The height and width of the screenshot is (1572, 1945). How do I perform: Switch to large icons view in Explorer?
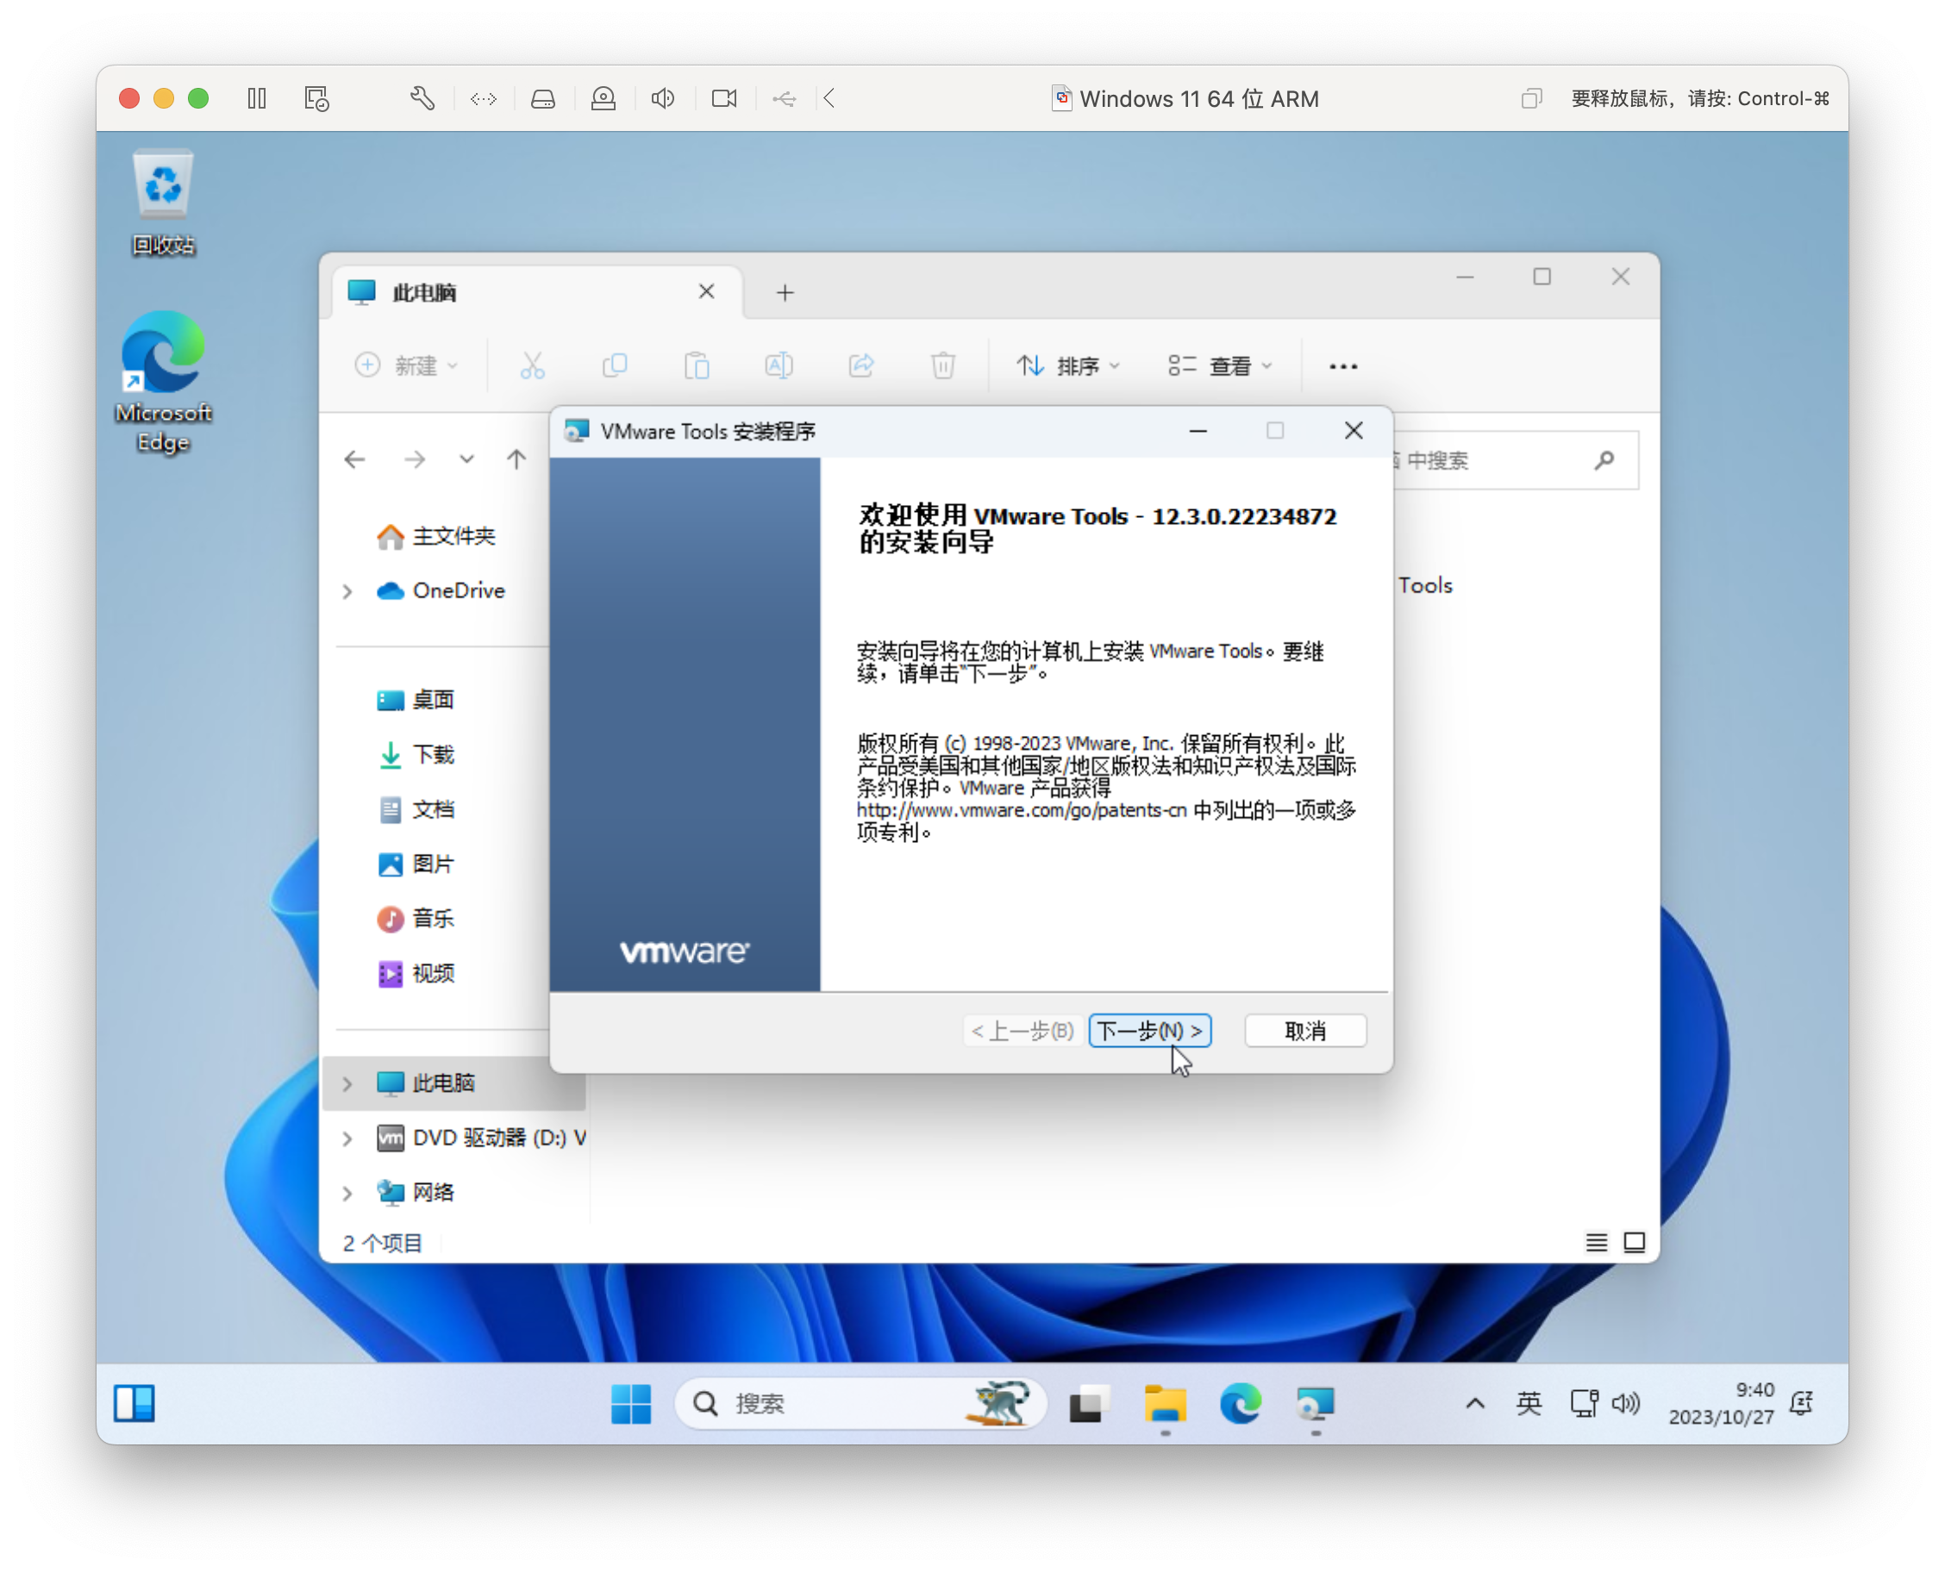pyautogui.click(x=1635, y=1243)
